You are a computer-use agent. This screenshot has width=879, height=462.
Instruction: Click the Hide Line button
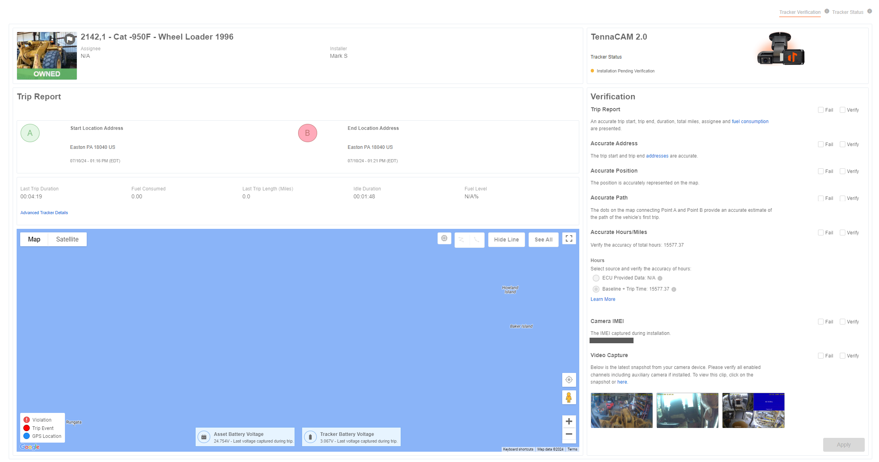[506, 240]
